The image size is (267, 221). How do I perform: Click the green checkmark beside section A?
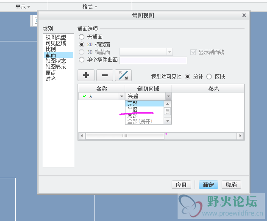(x=84, y=96)
